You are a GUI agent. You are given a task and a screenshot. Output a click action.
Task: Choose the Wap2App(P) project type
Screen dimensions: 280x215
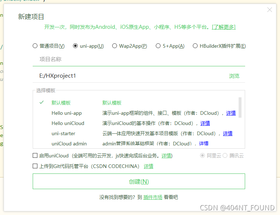(114, 46)
